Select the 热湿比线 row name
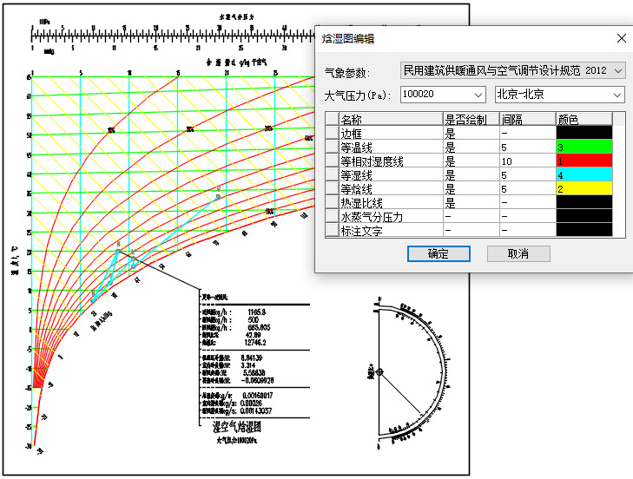This screenshot has width=633, height=479. 391,202
